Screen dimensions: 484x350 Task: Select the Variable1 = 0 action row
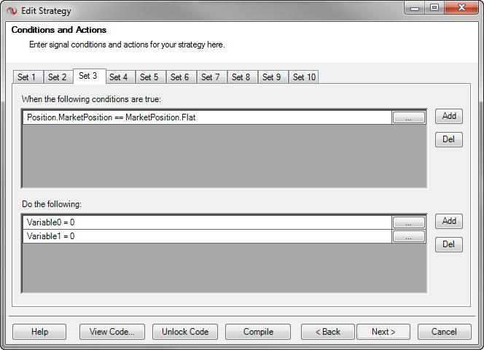point(207,236)
